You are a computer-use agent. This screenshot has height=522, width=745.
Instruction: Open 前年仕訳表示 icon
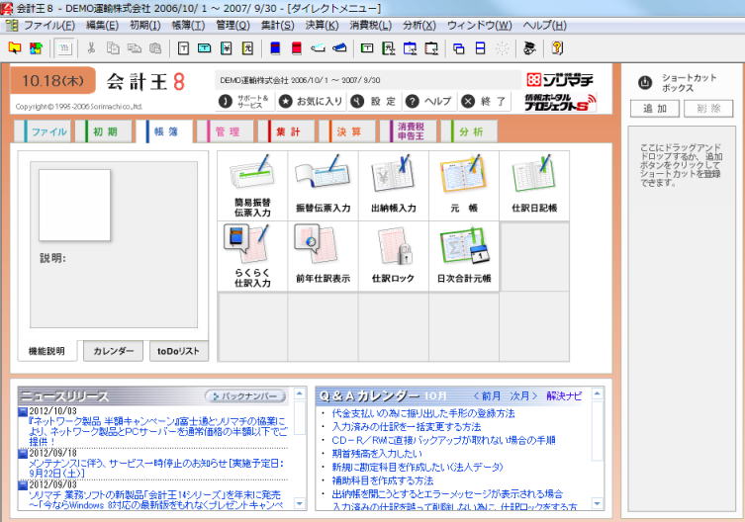(x=323, y=255)
